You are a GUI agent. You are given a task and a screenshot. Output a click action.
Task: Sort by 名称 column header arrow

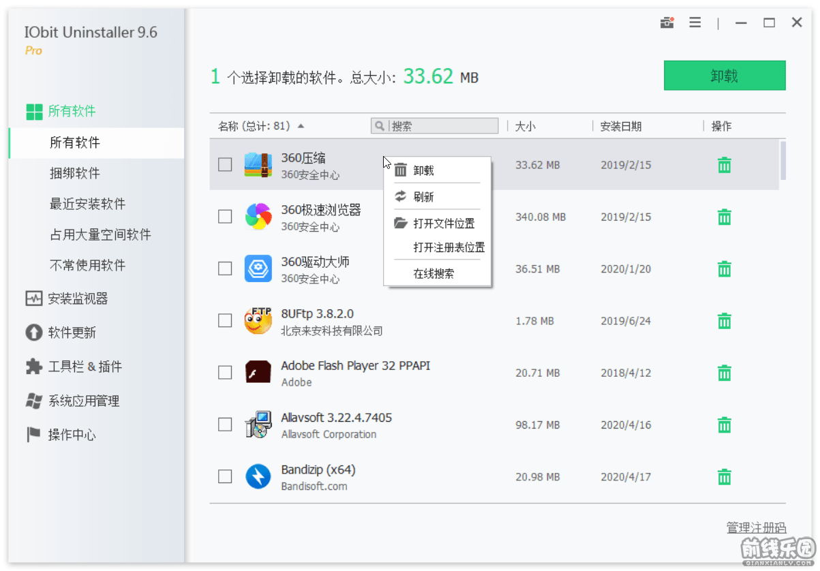301,126
